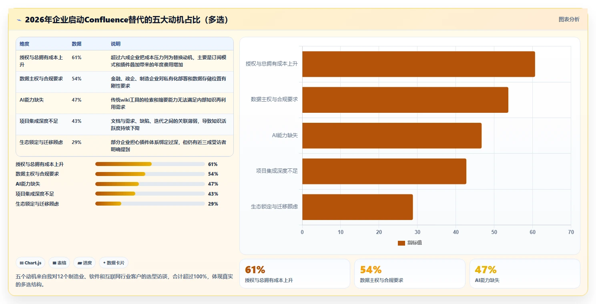This screenshot has width=596, height=304.
Task: Click the description beginning 部分企业担心
Action: click(169, 146)
